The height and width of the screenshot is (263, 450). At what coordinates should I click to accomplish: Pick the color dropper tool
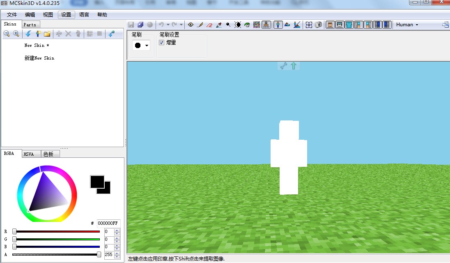[x=219, y=25]
